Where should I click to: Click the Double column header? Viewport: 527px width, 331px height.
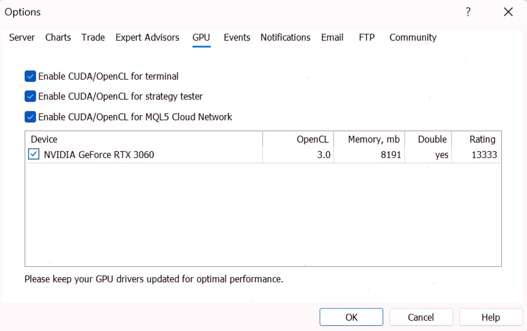pos(428,139)
